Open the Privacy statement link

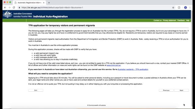point(169,20)
